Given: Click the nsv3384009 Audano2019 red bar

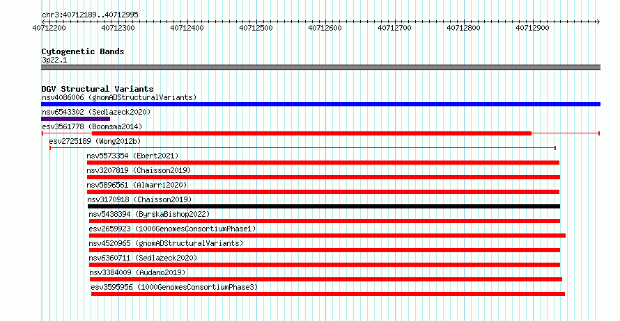Looking at the screenshot, I should pos(326,279).
